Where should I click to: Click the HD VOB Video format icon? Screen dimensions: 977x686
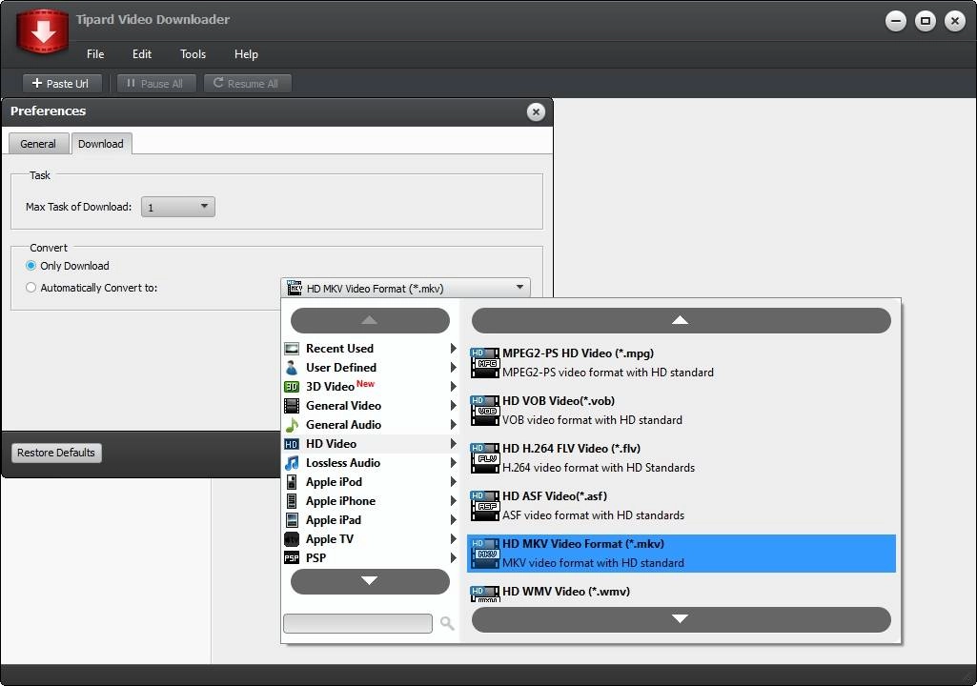click(x=485, y=411)
